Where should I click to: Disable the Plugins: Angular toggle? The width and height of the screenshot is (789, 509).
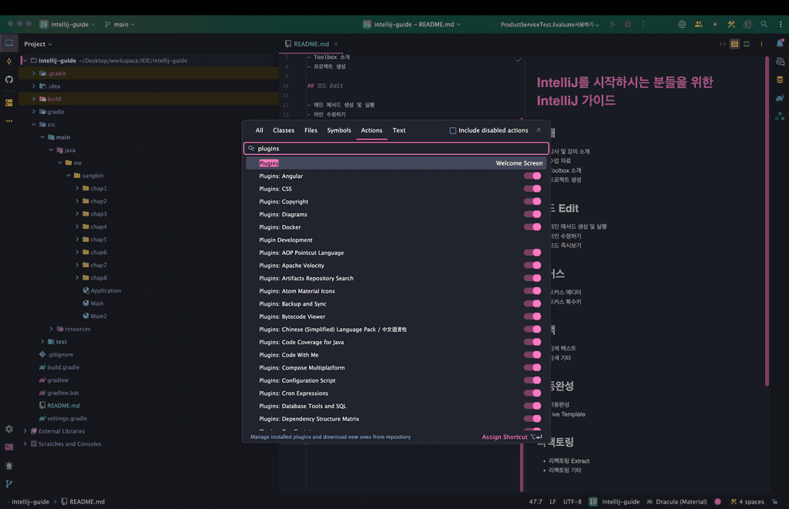(x=532, y=176)
